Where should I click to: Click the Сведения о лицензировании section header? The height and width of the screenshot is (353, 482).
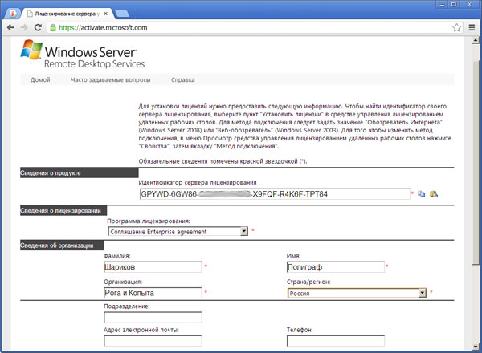click(63, 210)
